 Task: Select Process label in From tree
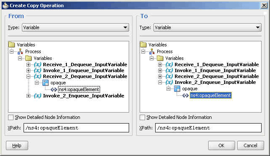click(33, 51)
